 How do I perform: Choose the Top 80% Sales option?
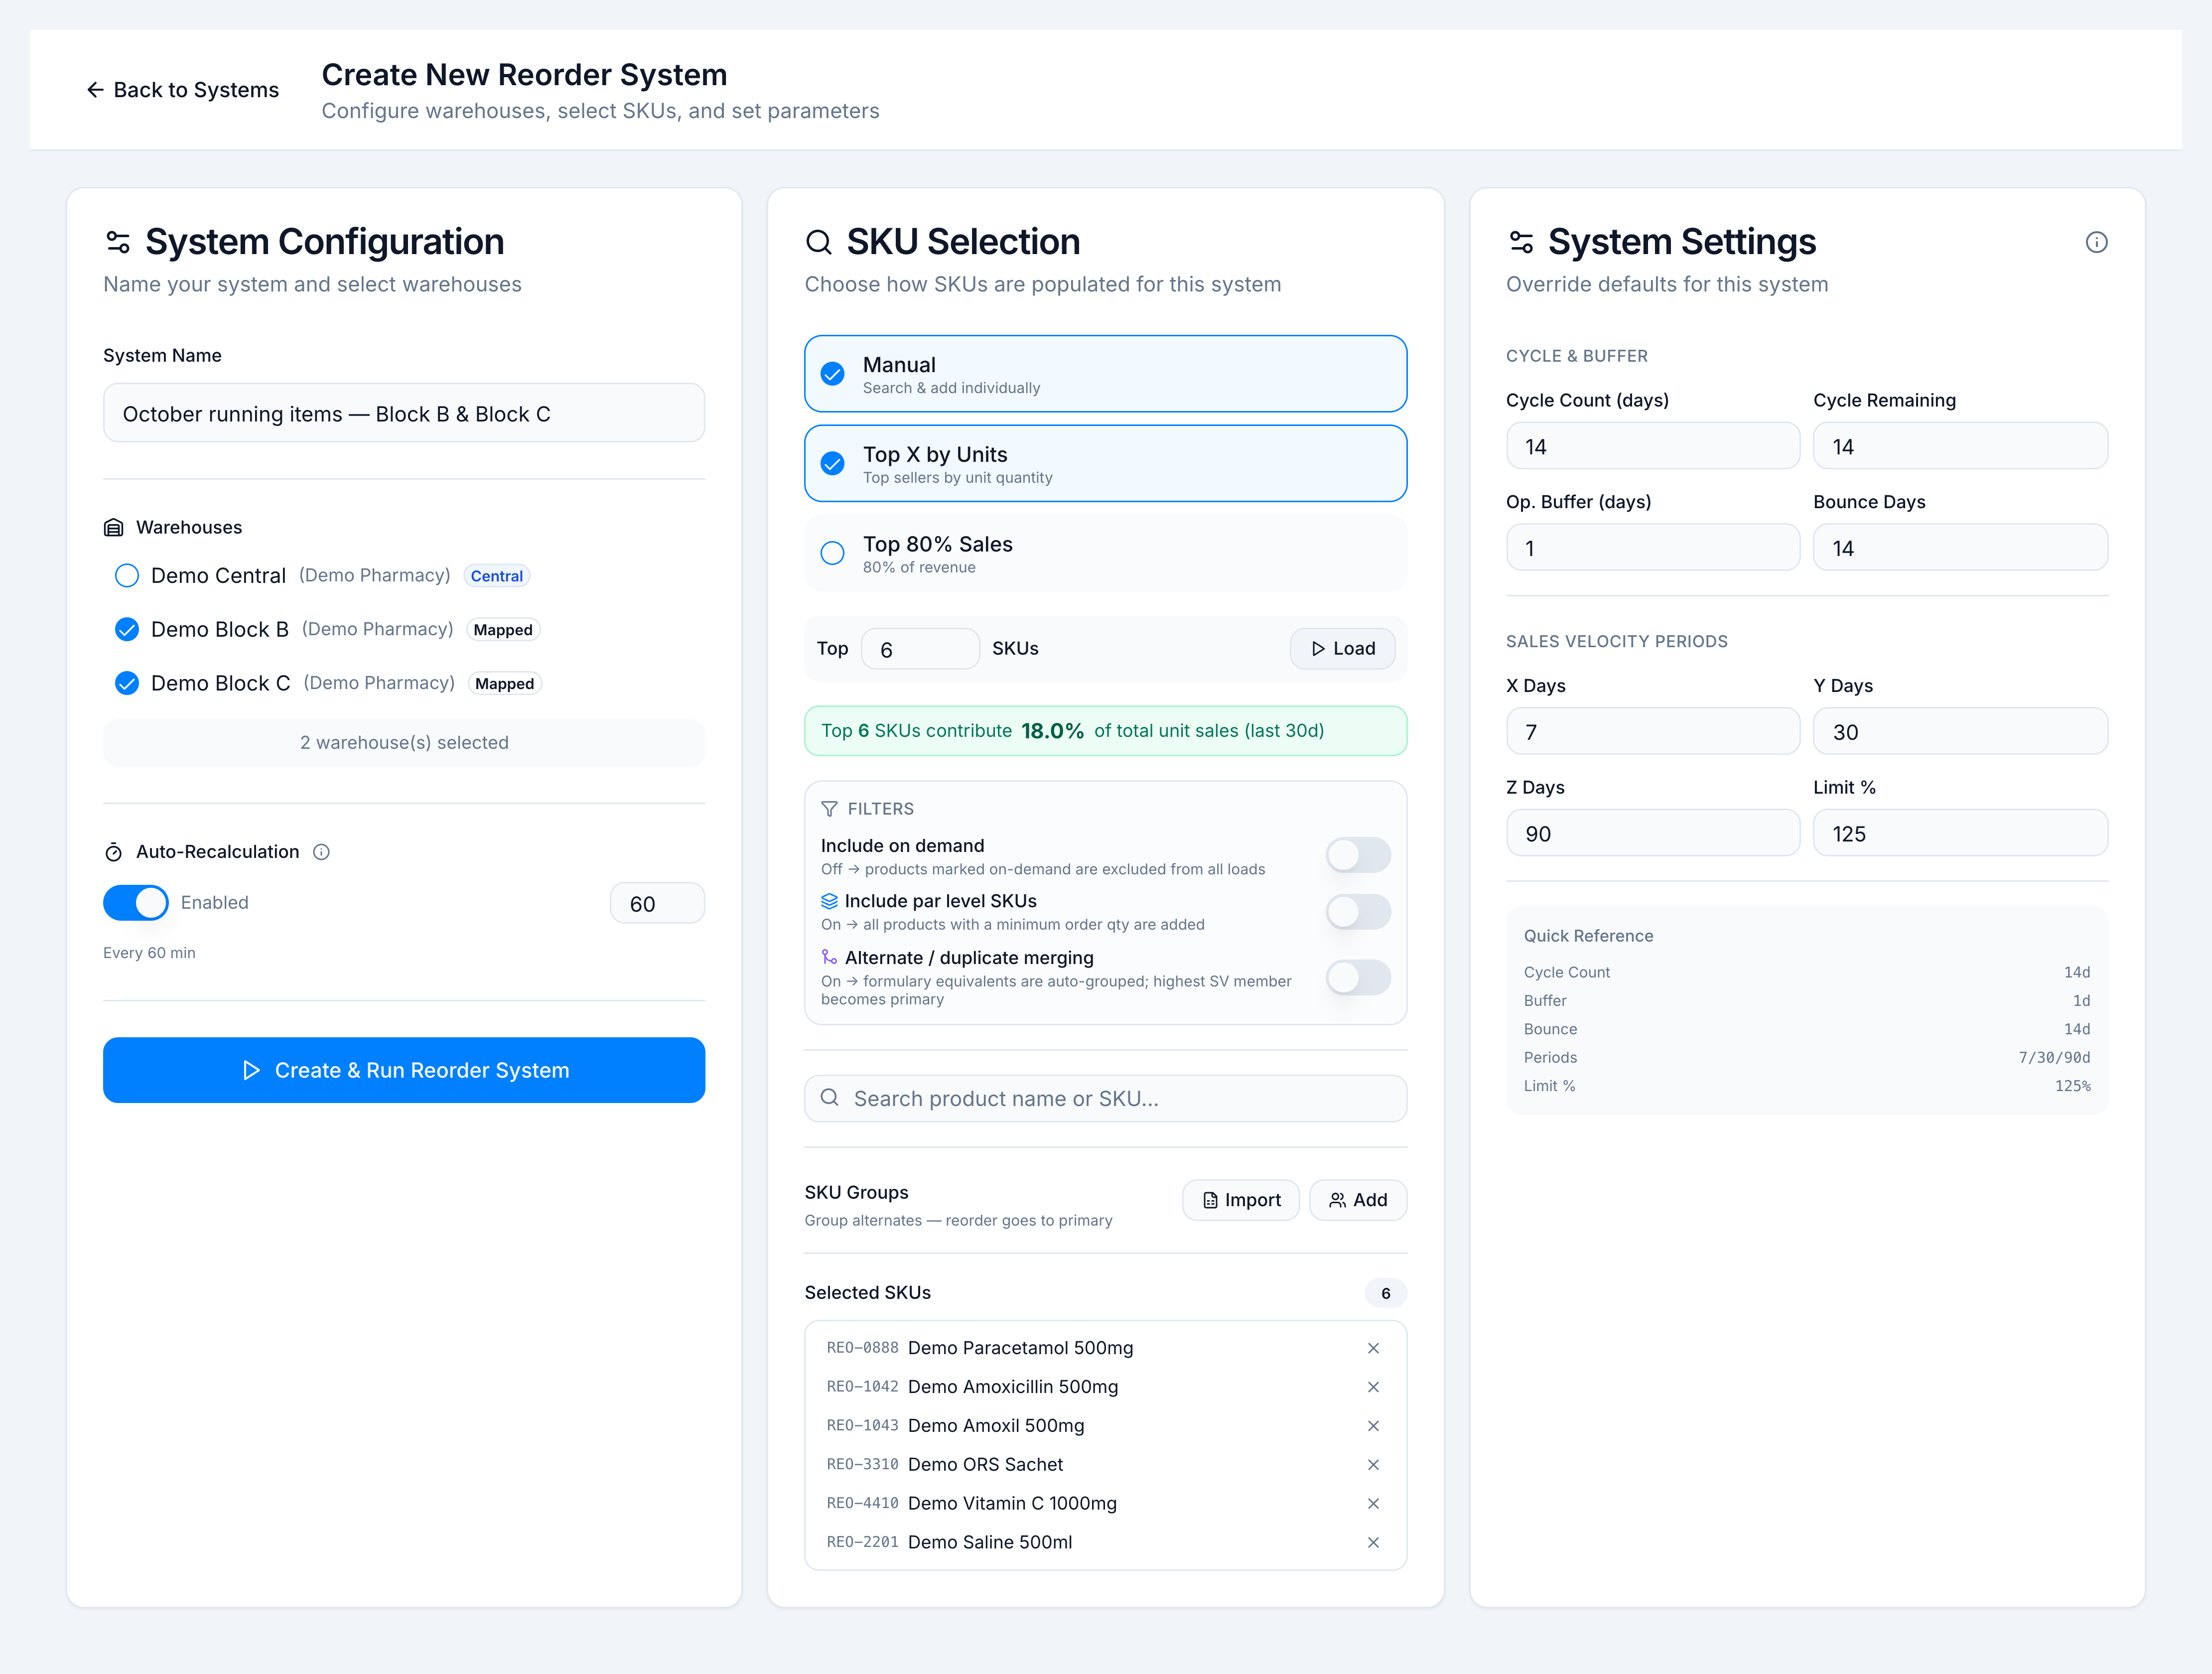pyautogui.click(x=1105, y=554)
